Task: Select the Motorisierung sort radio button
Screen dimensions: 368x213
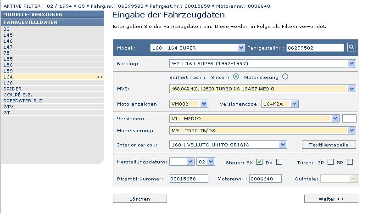Action: click(x=285, y=77)
